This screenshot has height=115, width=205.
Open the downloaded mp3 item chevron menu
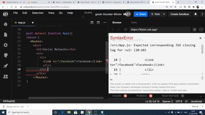coord(28,107)
